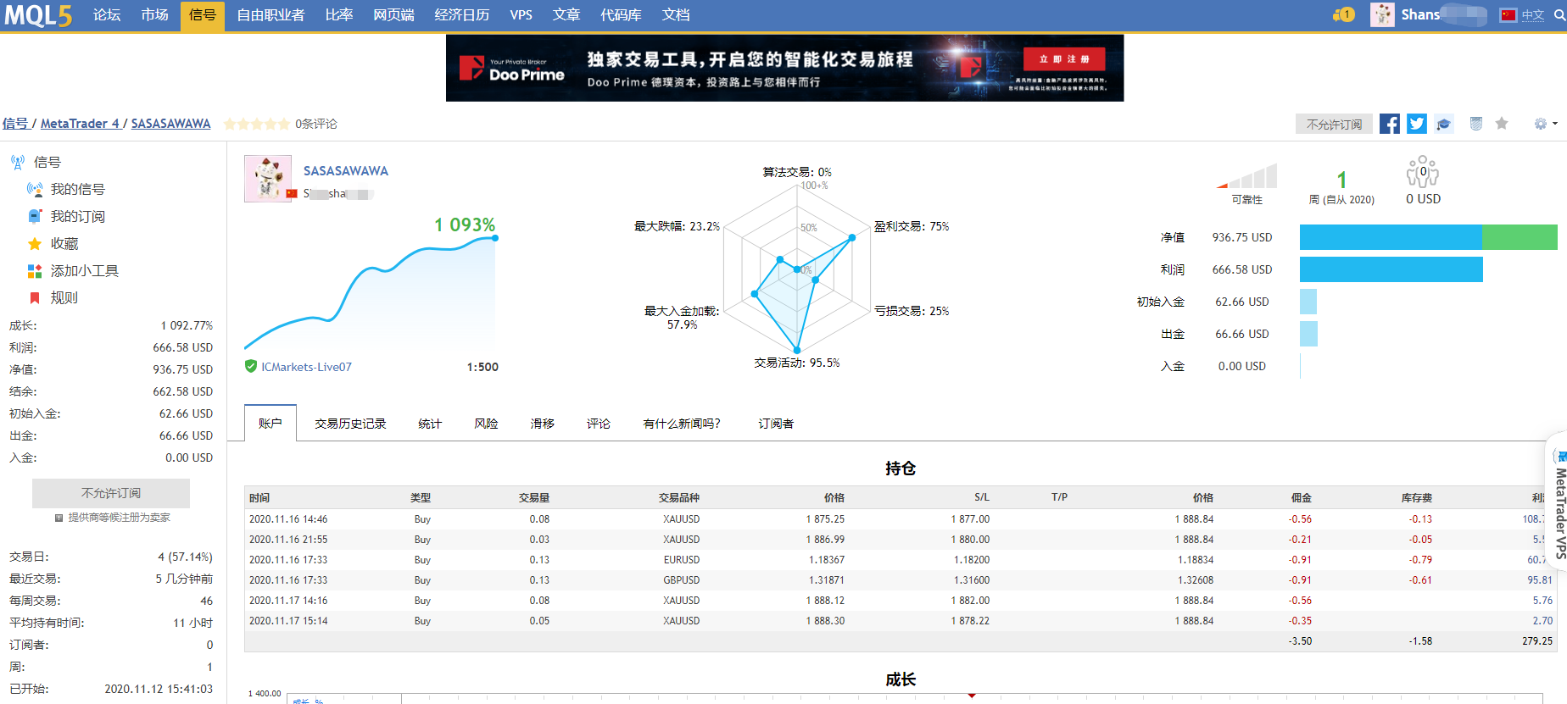Open 我的订阅 in the sidebar
This screenshot has height=704, width=1567.
[x=77, y=216]
